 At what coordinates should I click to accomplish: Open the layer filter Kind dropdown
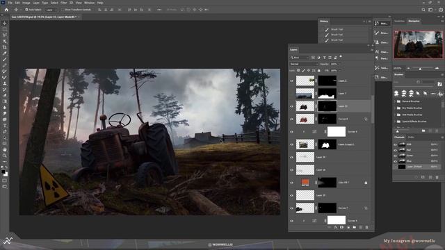coord(299,58)
